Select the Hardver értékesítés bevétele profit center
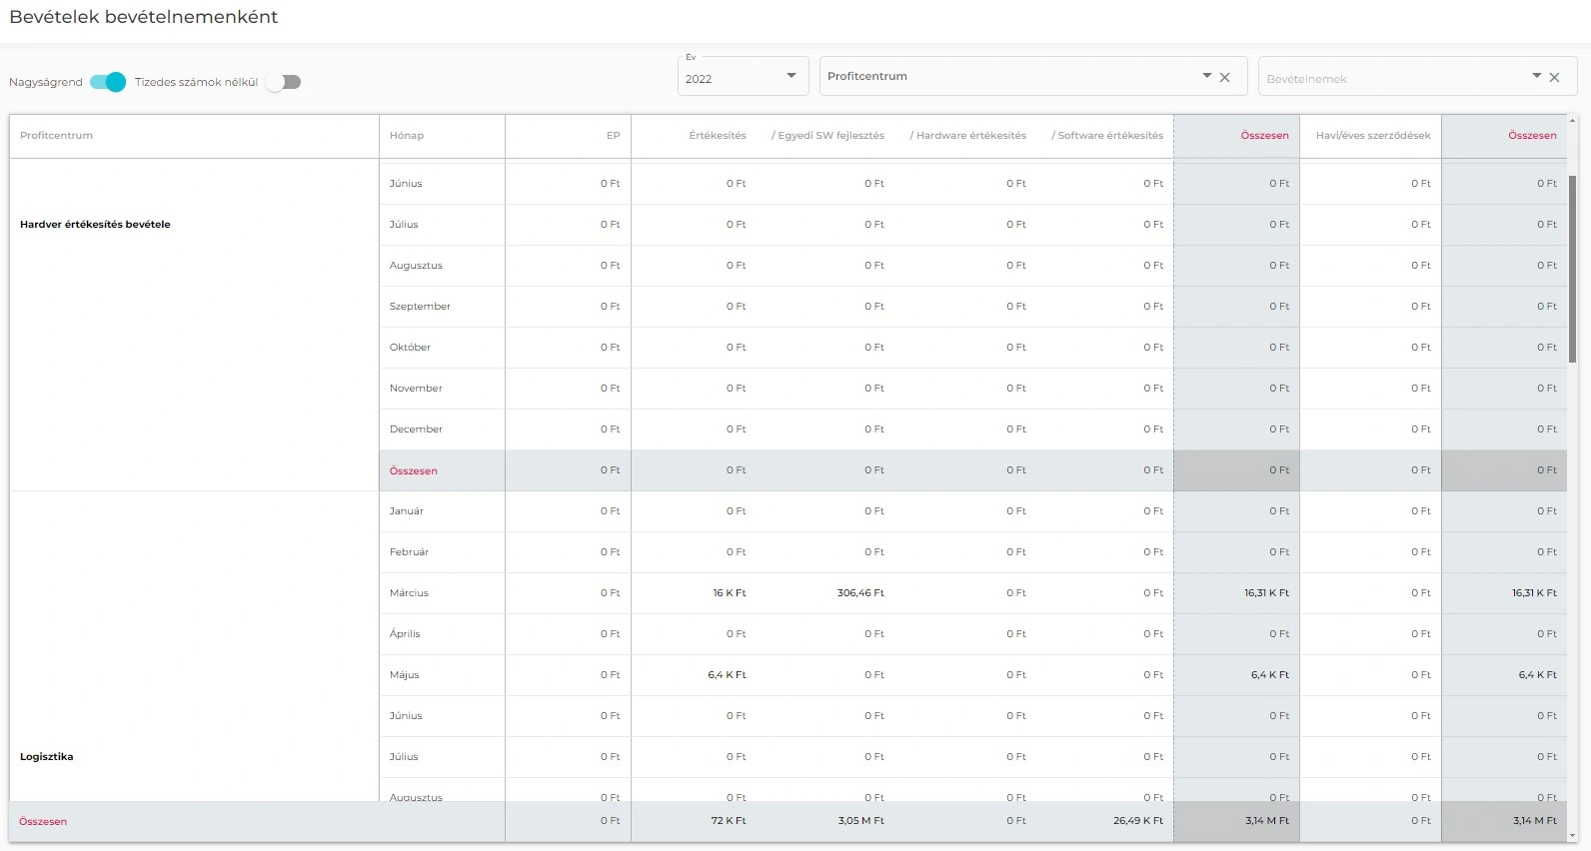 (95, 225)
